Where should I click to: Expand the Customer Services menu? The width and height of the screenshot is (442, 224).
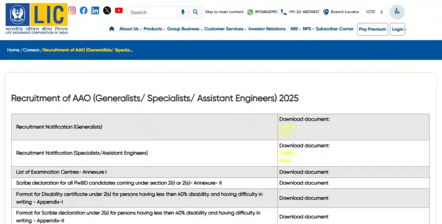click(x=225, y=29)
